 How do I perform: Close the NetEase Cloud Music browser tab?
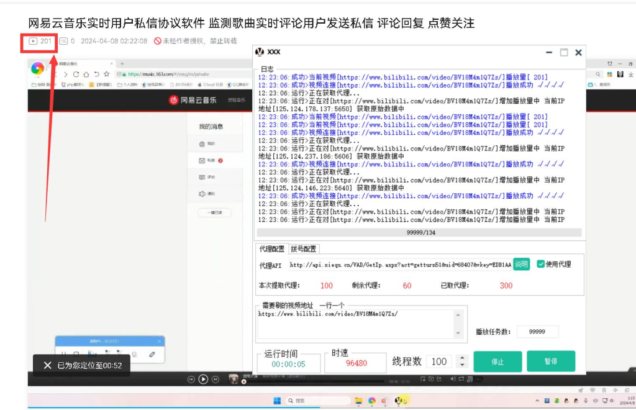pyautogui.click(x=112, y=63)
